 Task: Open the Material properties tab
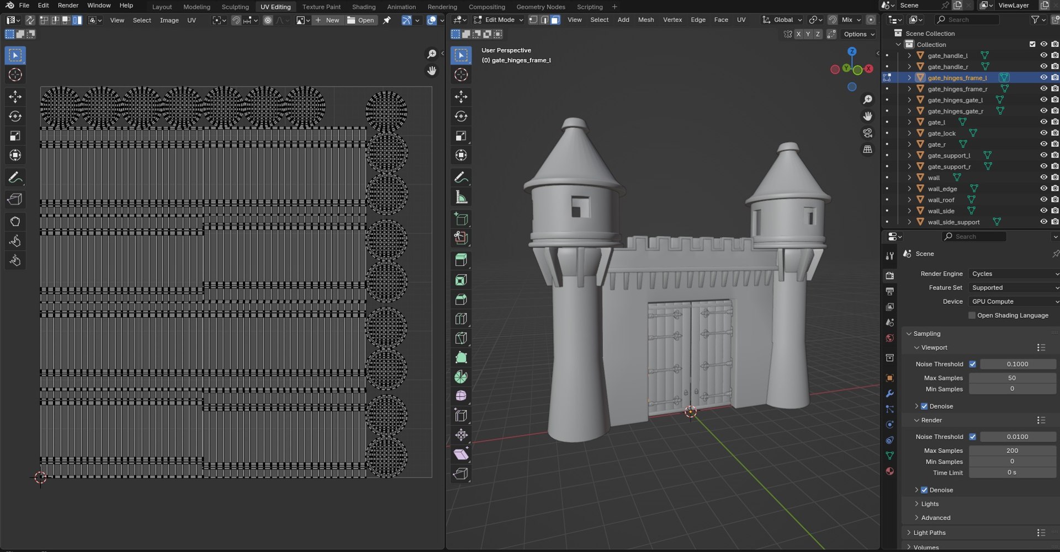pyautogui.click(x=889, y=471)
